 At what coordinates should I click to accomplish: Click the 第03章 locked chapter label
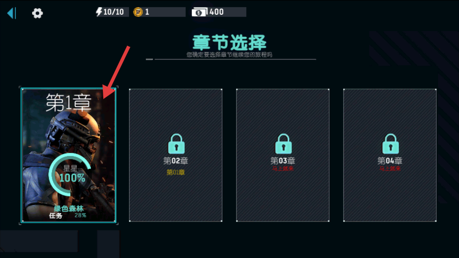tap(283, 161)
